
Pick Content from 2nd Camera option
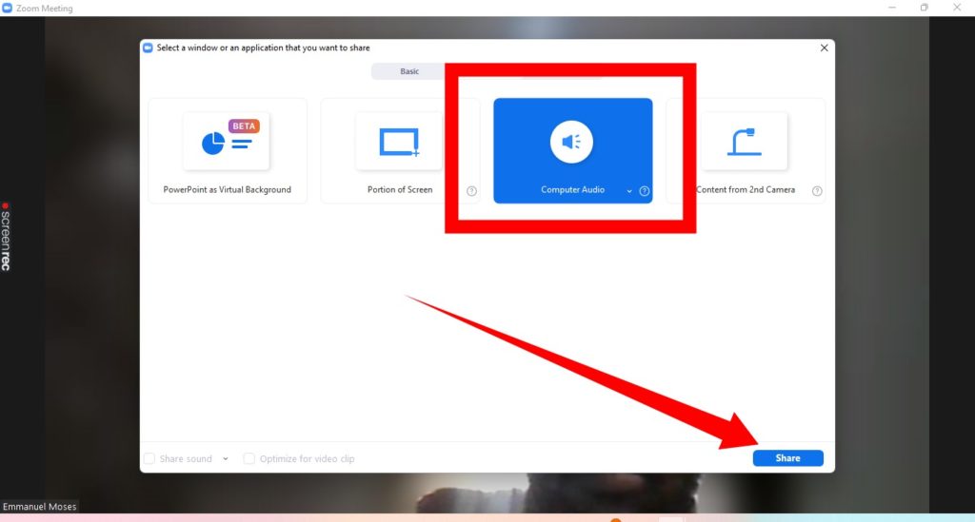point(746,151)
